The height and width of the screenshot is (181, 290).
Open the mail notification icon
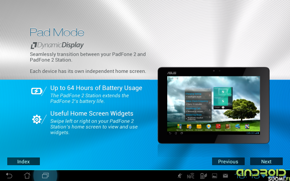point(225,176)
